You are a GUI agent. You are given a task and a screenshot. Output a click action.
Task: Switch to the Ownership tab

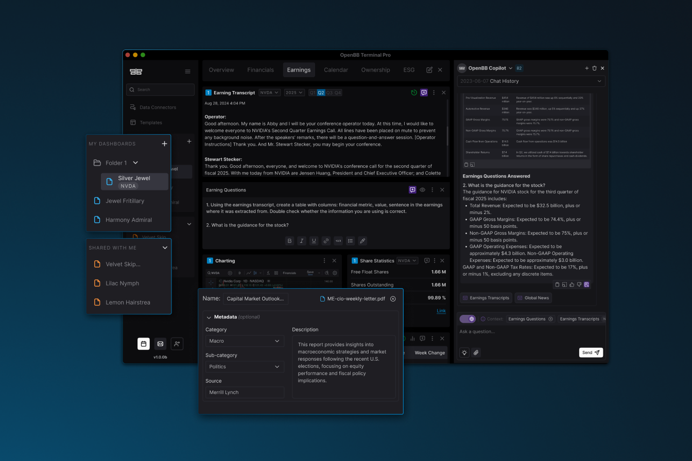[x=375, y=70]
